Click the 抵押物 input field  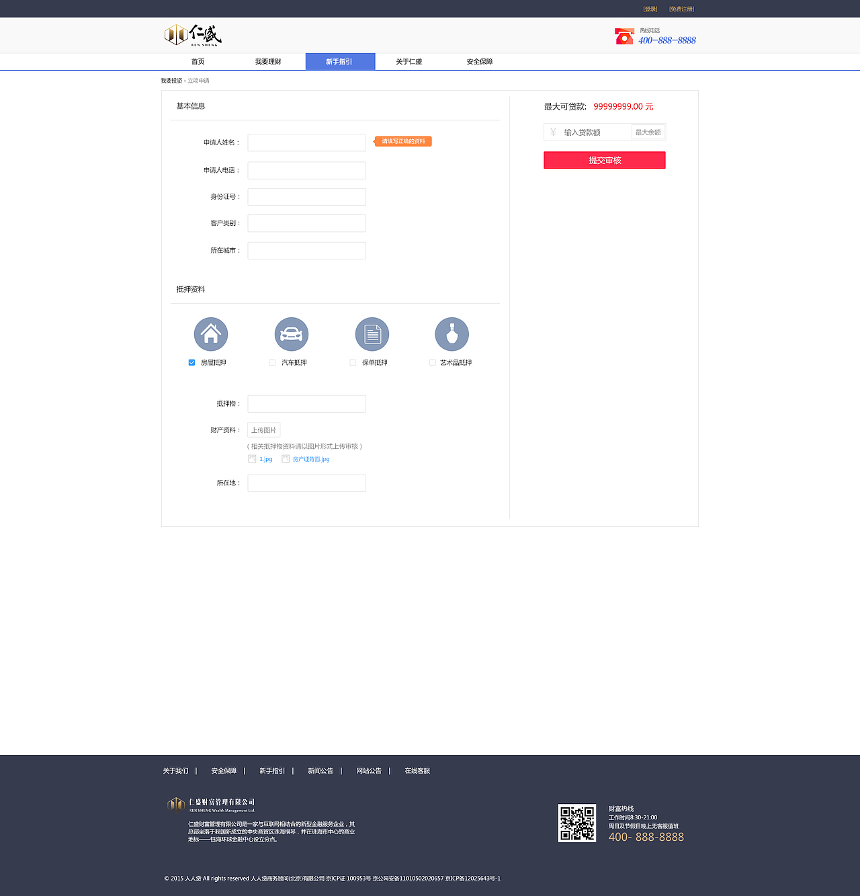click(x=306, y=404)
